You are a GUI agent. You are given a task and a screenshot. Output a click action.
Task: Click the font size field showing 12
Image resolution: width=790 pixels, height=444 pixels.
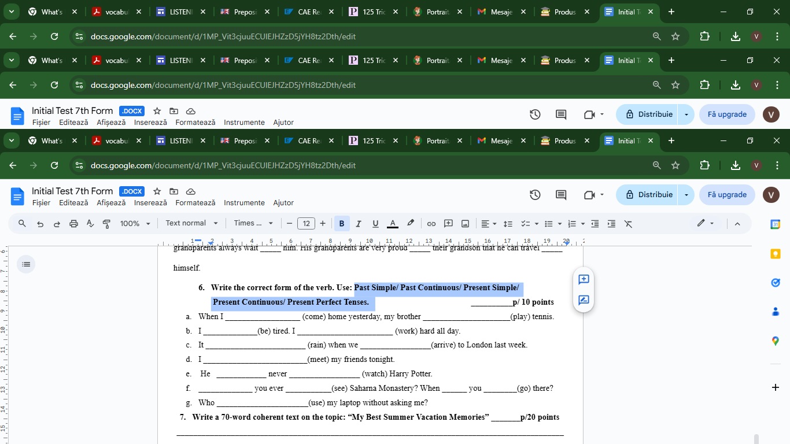(x=306, y=224)
